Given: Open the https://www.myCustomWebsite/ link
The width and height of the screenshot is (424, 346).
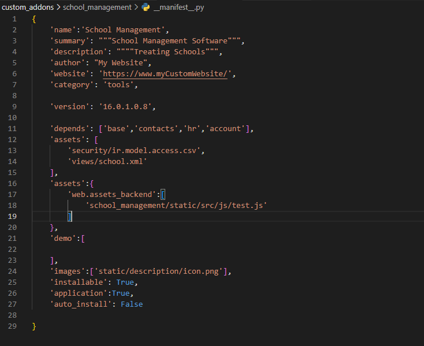Looking at the screenshot, I should coord(165,74).
